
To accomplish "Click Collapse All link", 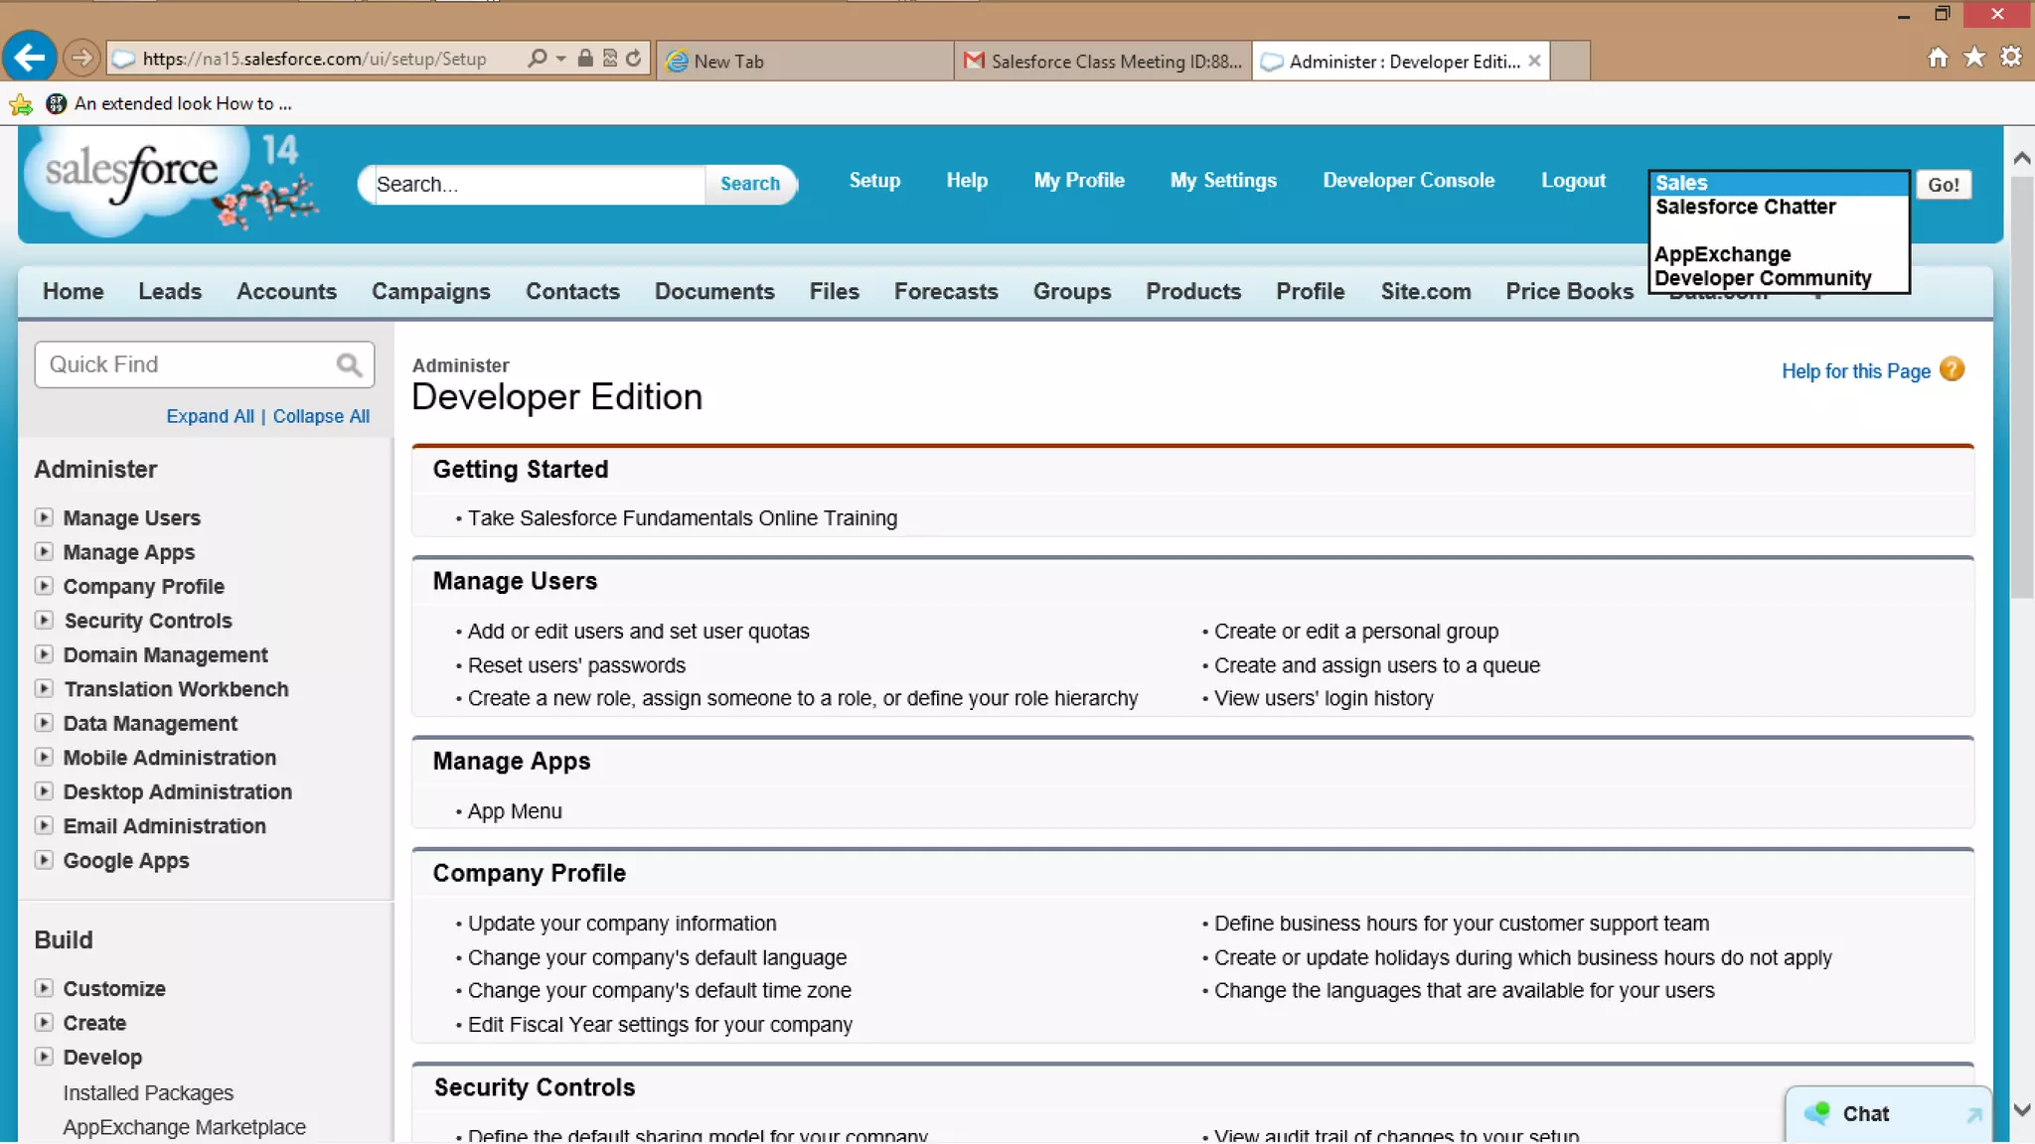I will pos(321,416).
